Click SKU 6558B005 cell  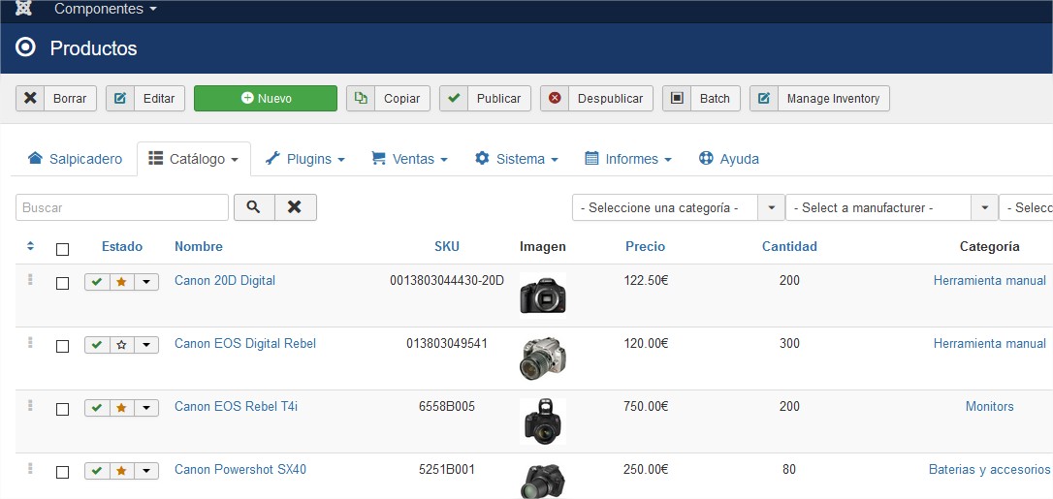coord(447,406)
